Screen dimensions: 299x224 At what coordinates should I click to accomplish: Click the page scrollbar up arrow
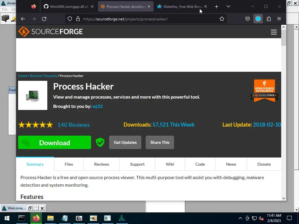284,27
